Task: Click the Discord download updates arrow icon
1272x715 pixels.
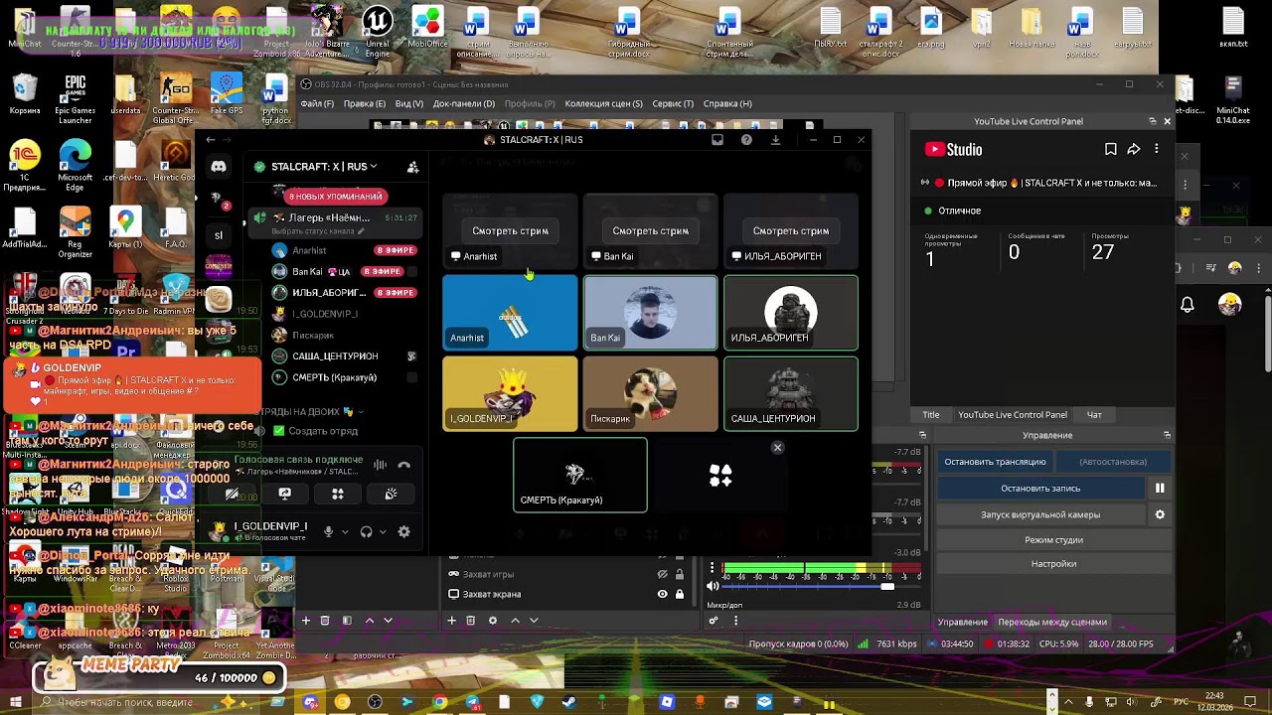Action: [x=775, y=140]
